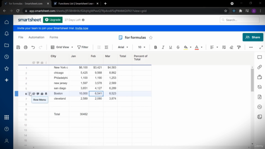The width and height of the screenshot is (265, 149).
Task: Open Attachments paperclip on right rail
Action: (260, 67)
